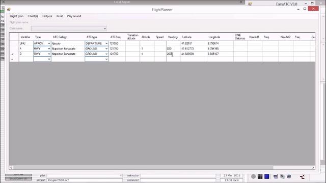Image resolution: width=326 pixels, height=183 pixels.
Task: Select the new row header marked with asterisk
Action: click(x=14, y=59)
